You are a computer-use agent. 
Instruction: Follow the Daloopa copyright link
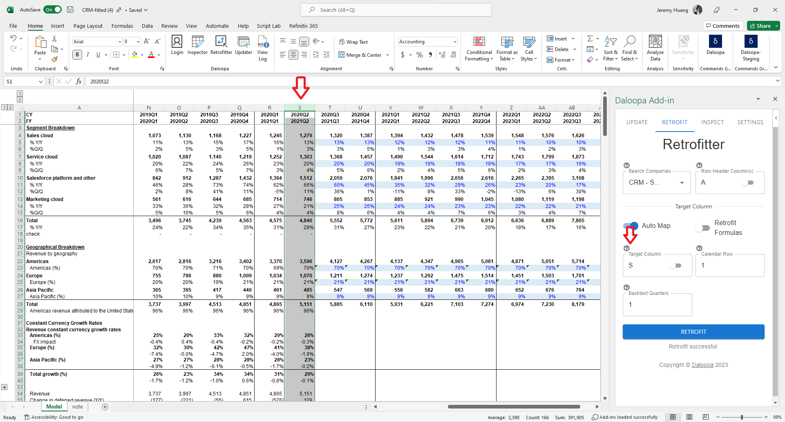[702, 365]
